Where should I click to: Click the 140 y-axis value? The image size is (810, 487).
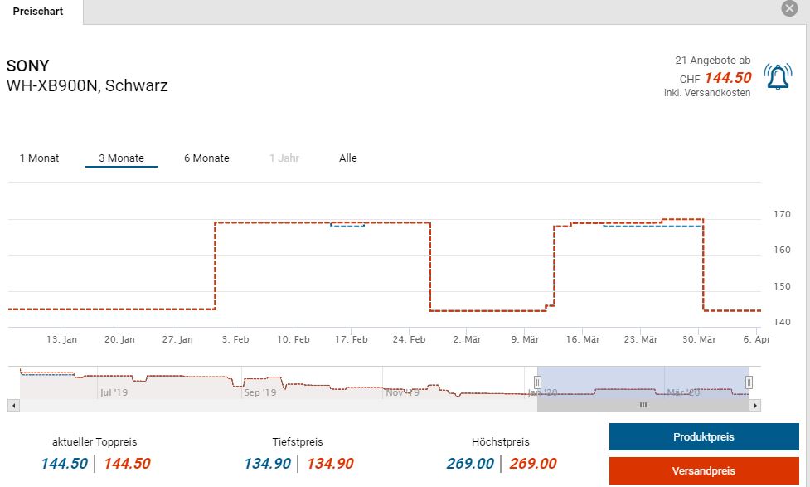click(x=782, y=322)
